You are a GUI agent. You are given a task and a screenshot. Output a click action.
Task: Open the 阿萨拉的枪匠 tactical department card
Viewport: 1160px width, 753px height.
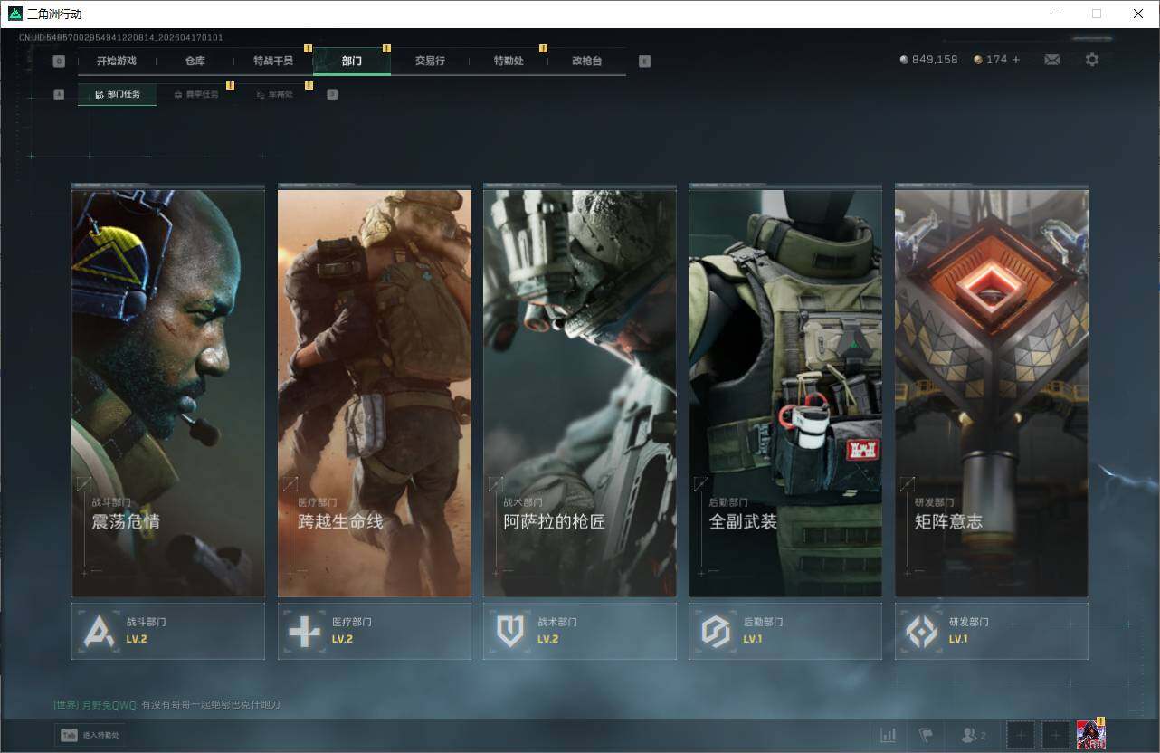point(580,391)
